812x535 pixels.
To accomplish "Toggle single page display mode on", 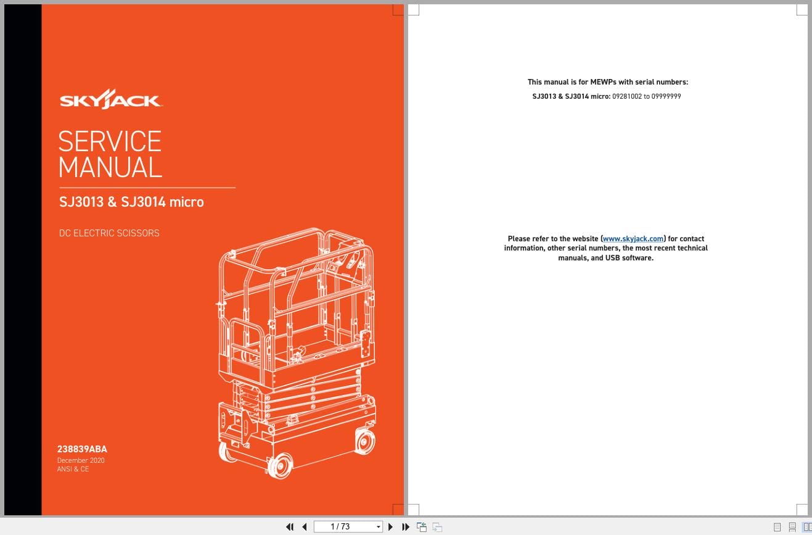I will pos(777,526).
